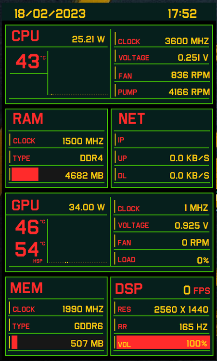The width and height of the screenshot is (217, 361).
Task: Click refresh rate value 165 HZ
Action: coord(193,327)
